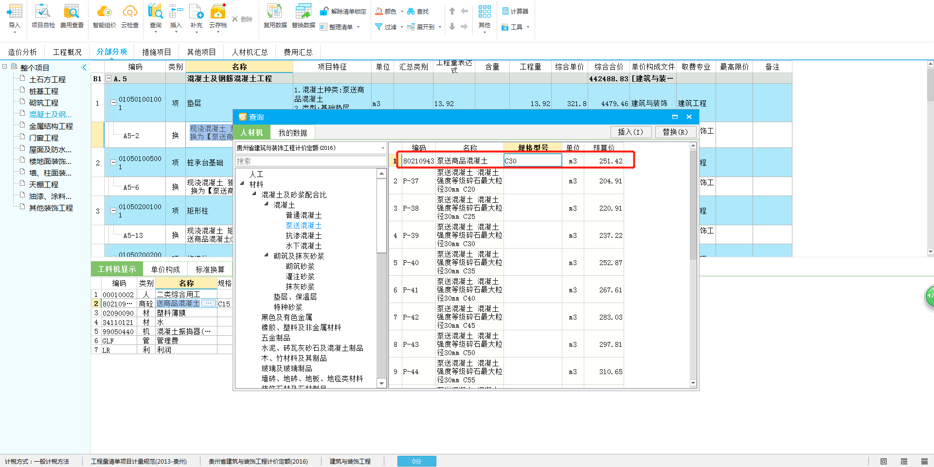The image size is (934, 467).
Task: Collapse the 砌筑及抹灰砂浆 node
Action: 266,255
